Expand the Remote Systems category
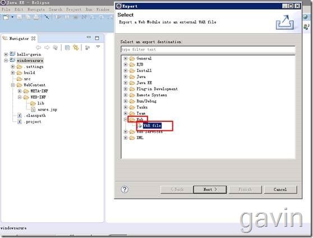 coord(126,95)
